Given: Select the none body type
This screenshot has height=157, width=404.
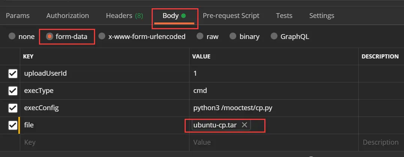Looking at the screenshot, I should point(12,36).
